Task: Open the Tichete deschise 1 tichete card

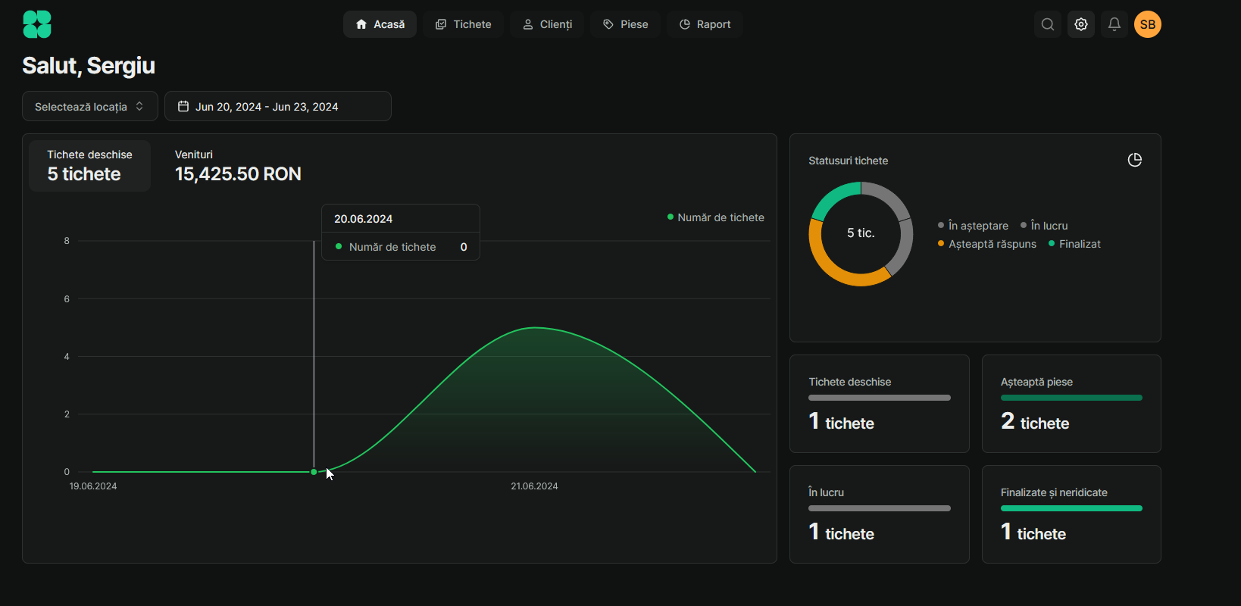Action: 880,404
